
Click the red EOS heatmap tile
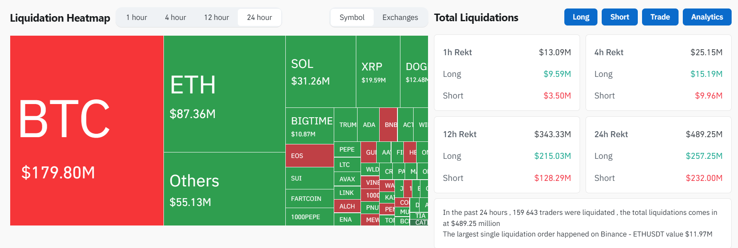click(310, 156)
